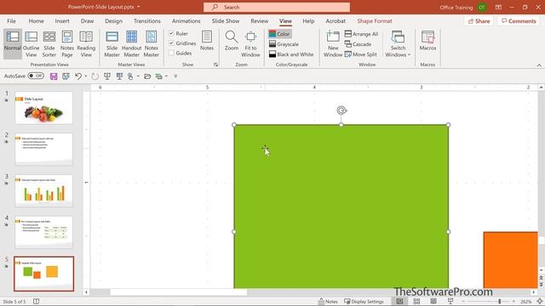Switch to the Shape Format tab
The image size is (545, 306).
[375, 21]
